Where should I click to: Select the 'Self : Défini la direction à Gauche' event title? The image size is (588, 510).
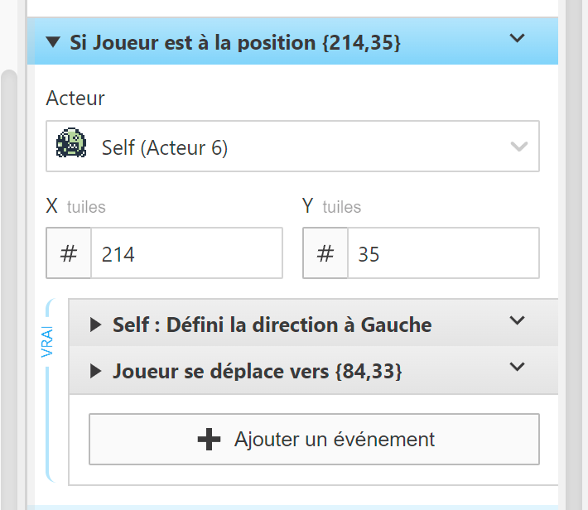click(x=272, y=325)
